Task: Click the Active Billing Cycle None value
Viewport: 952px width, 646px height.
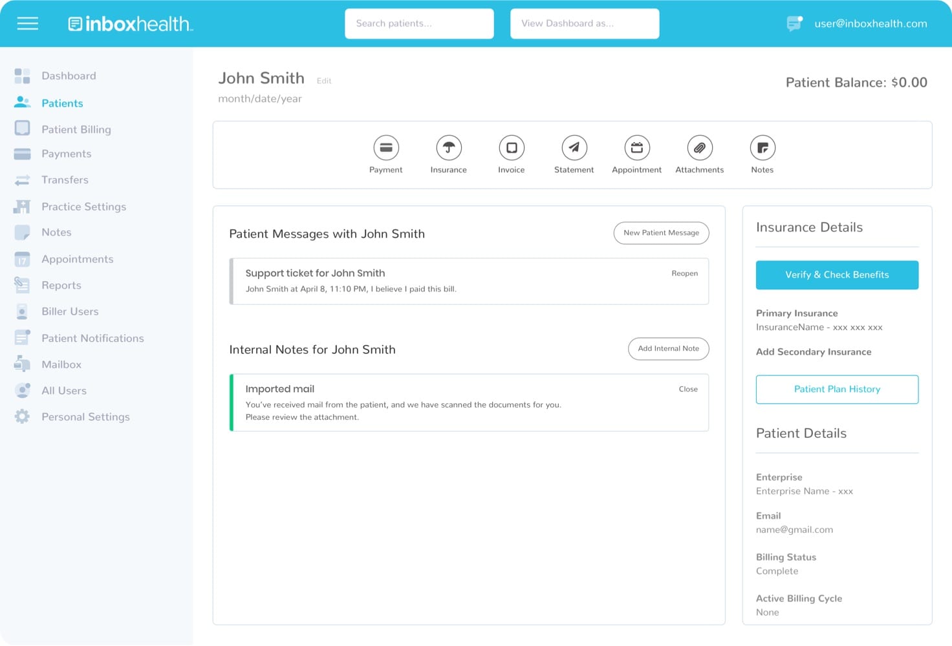Action: pos(767,612)
